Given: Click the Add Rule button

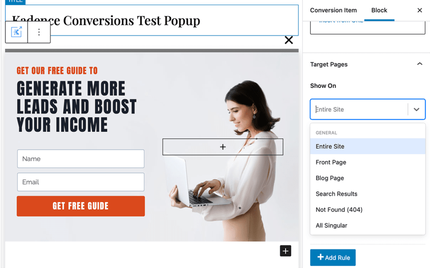Looking at the screenshot, I should (x=333, y=257).
